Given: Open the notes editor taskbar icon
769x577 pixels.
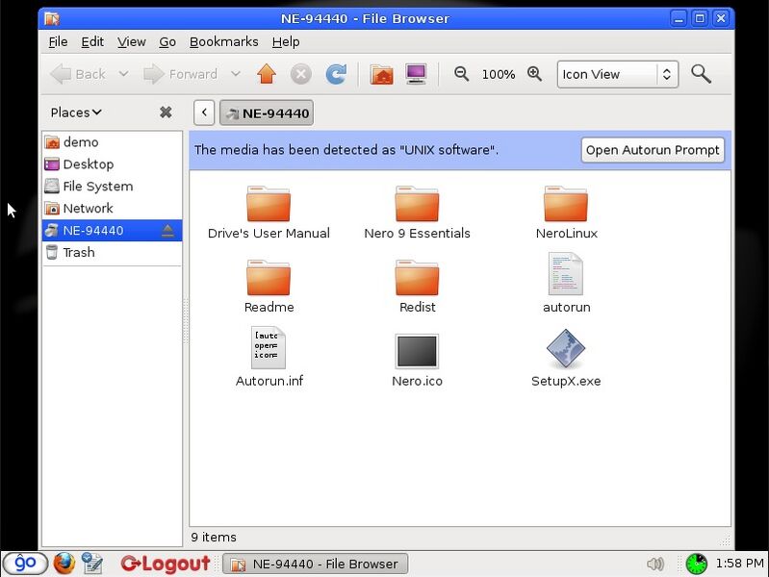Looking at the screenshot, I should point(92,564).
